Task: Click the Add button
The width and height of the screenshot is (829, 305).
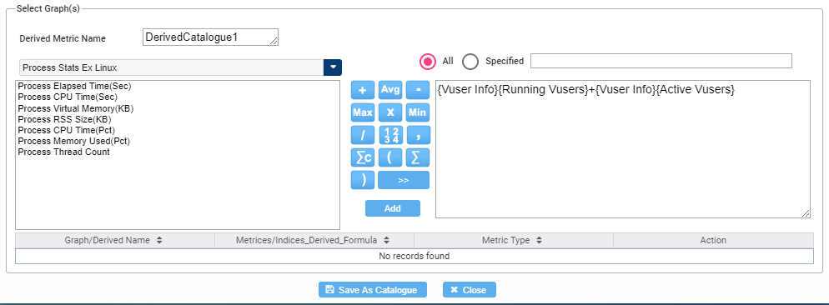Action: pos(392,208)
